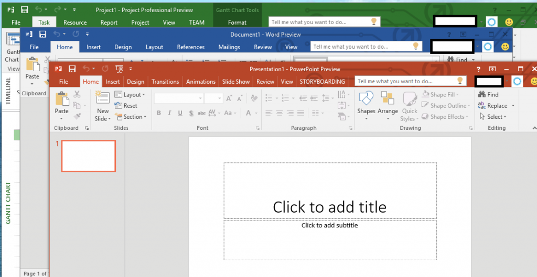Toggle Strikethrough in PowerPoint Font group
This screenshot has width=537, height=277.
click(201, 113)
